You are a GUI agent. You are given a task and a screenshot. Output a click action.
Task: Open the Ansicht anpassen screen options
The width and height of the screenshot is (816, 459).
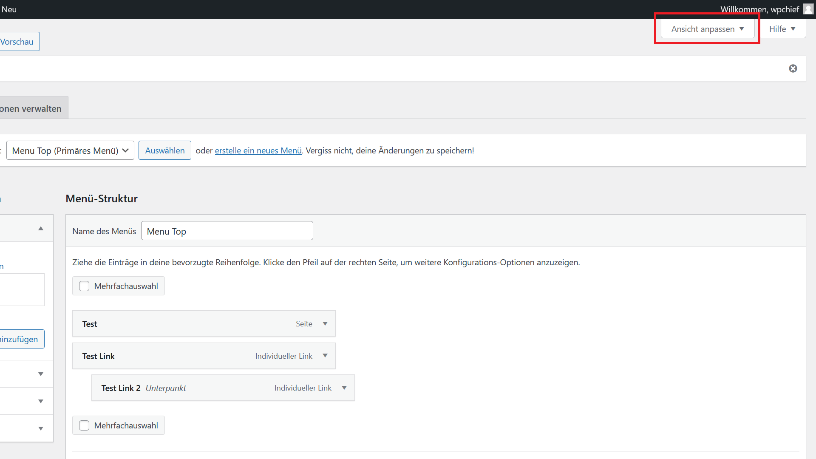(708, 29)
